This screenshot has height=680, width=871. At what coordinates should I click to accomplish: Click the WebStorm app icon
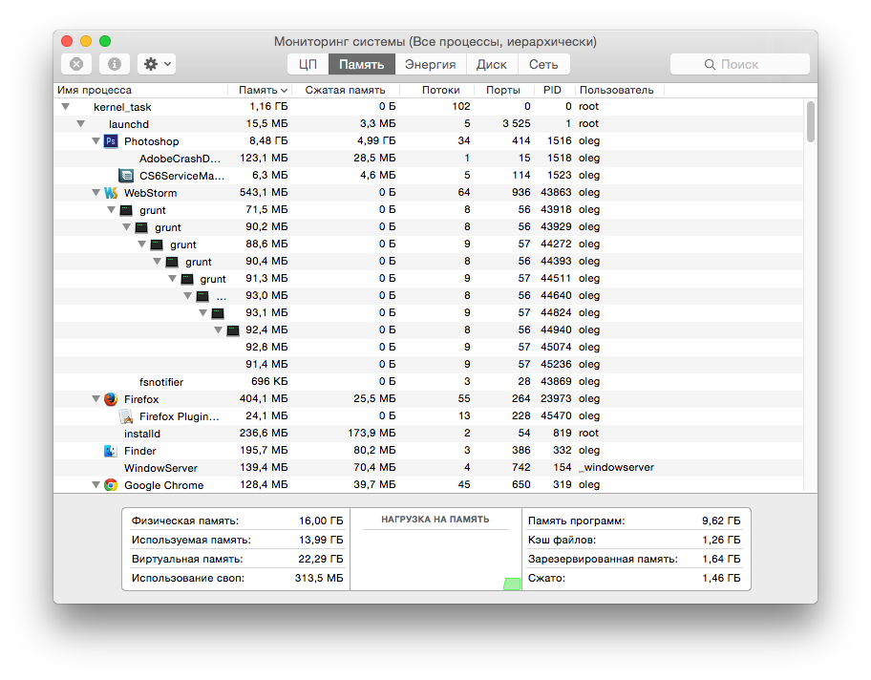(x=111, y=193)
